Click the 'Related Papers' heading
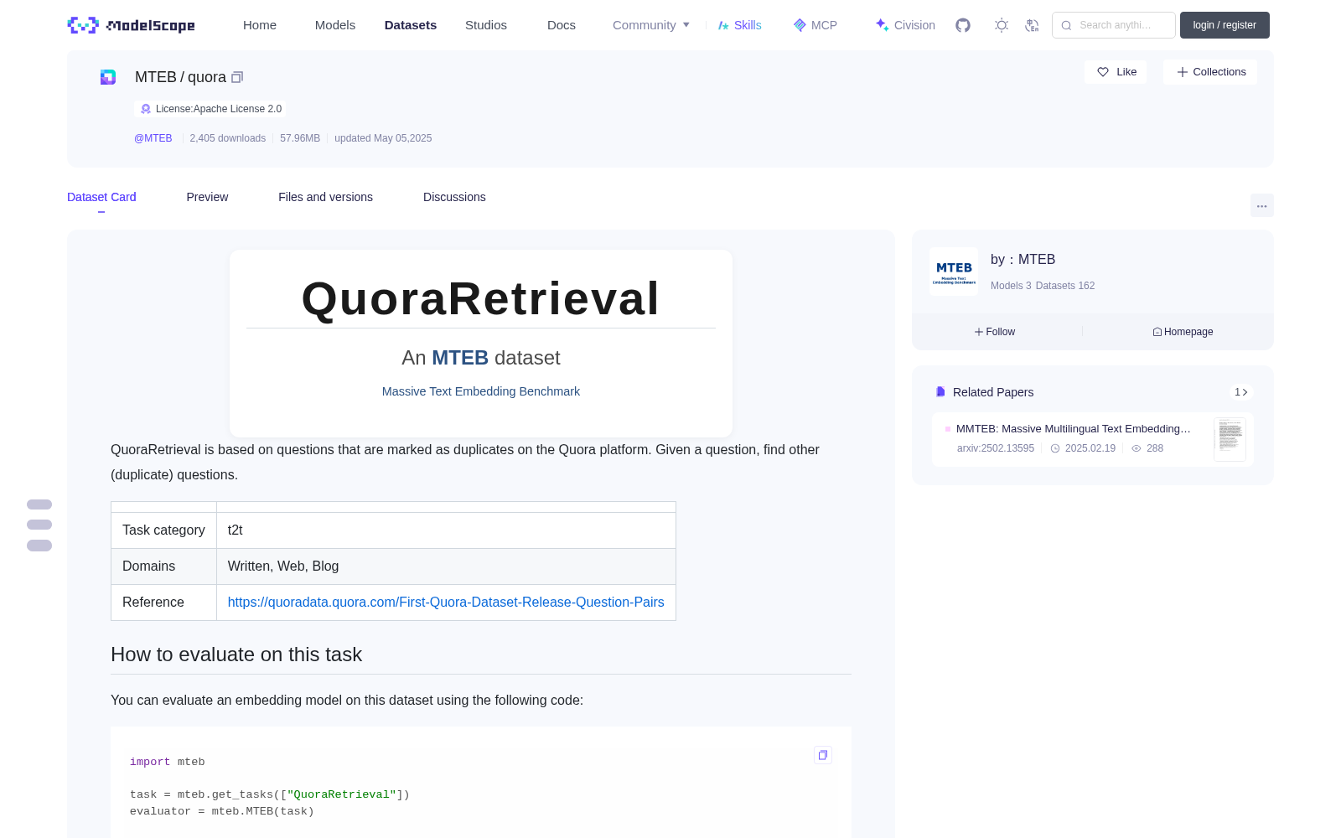The width and height of the screenshot is (1341, 838). (x=993, y=392)
